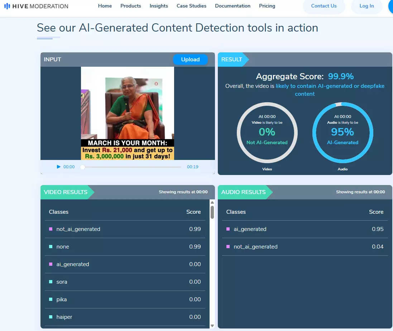The image size is (393, 331).
Task: Open Case Studies in navigation
Action: tap(191, 6)
